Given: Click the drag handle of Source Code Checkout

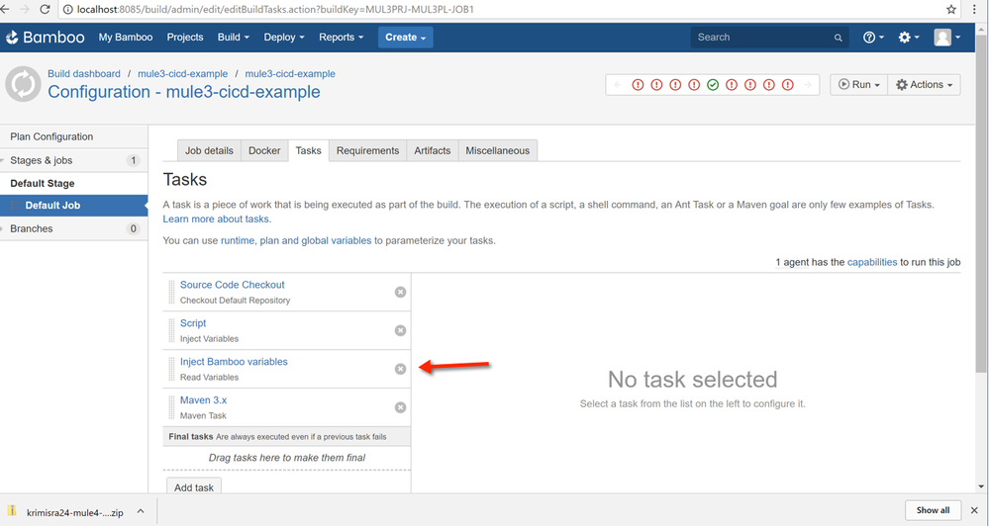Looking at the screenshot, I should coord(171,292).
